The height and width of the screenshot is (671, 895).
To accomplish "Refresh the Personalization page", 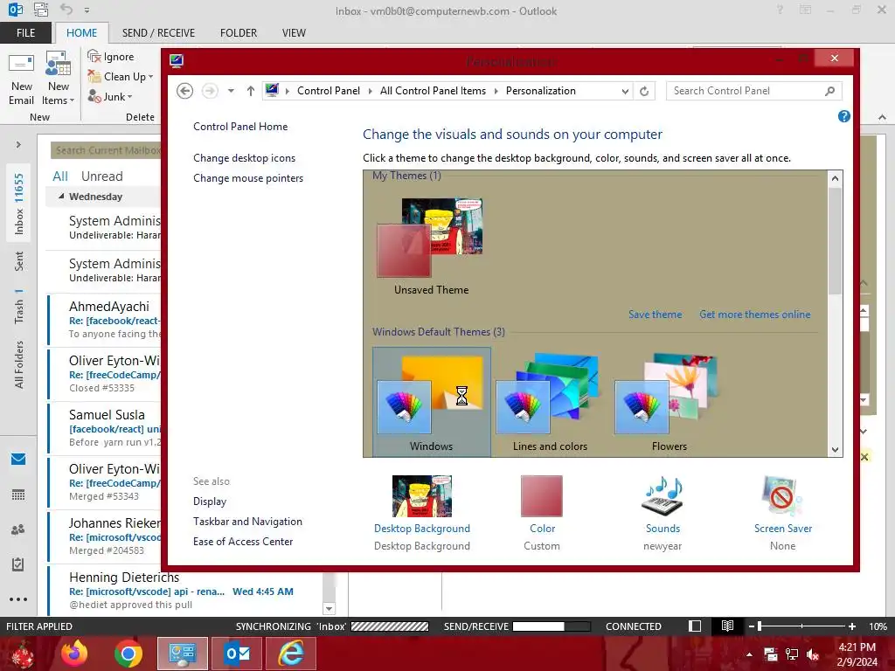I will tap(644, 91).
